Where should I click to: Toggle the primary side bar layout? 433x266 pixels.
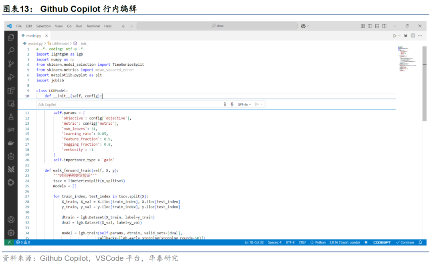pos(370,26)
